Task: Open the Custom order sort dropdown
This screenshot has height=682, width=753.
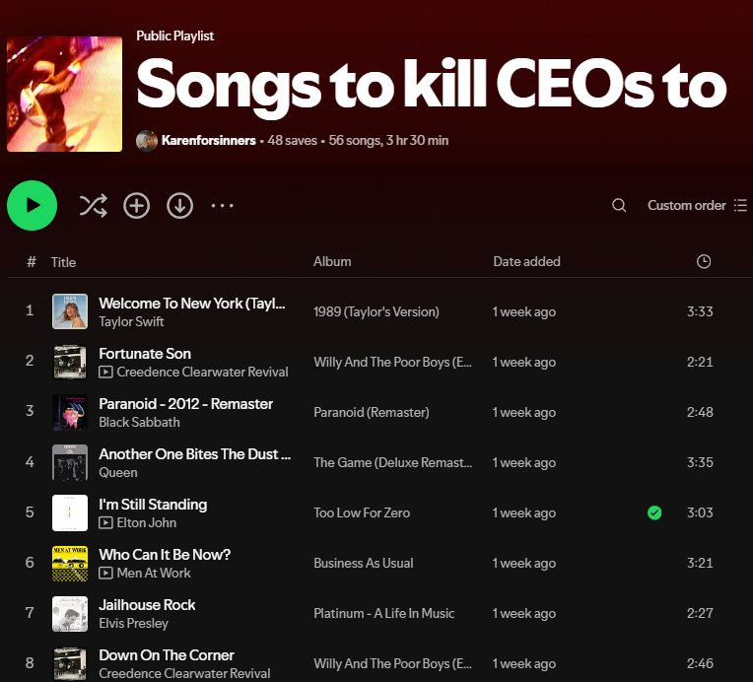Action: (686, 206)
